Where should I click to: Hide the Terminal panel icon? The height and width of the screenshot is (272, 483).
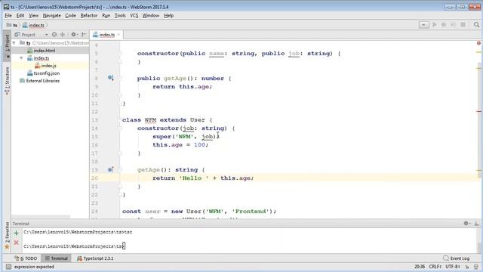[476, 224]
